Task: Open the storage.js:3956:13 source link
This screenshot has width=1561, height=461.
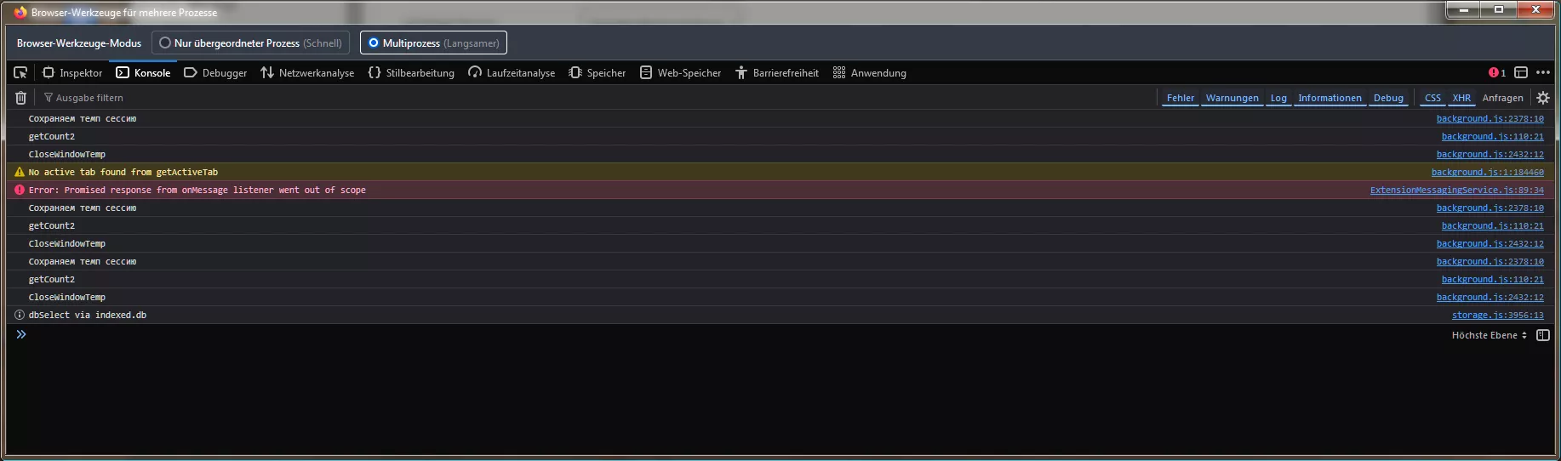Action: [x=1497, y=316]
